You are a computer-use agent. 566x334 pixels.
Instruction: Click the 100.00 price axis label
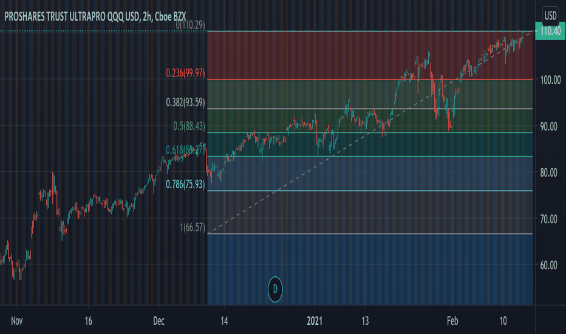[550, 80]
